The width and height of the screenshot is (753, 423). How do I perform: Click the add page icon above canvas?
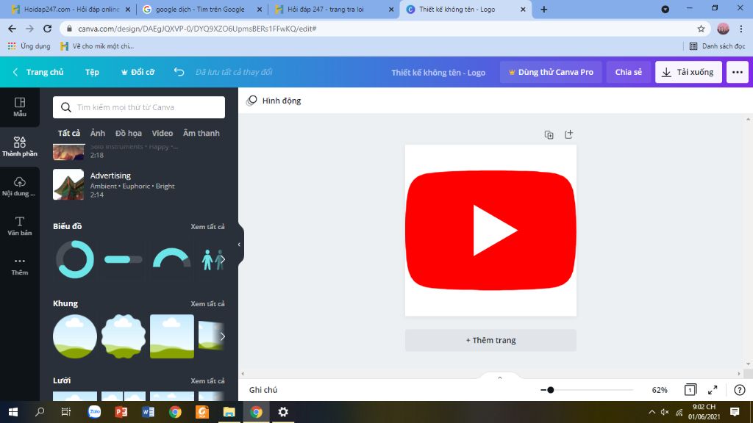[568, 135]
